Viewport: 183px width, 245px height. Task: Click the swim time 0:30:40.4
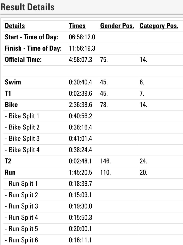(80, 82)
